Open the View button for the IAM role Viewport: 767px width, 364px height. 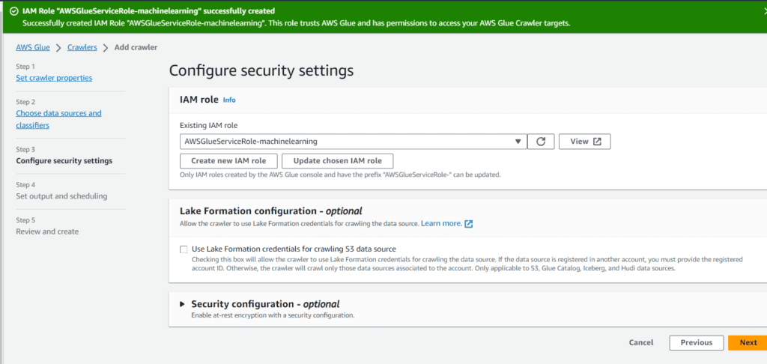(584, 142)
